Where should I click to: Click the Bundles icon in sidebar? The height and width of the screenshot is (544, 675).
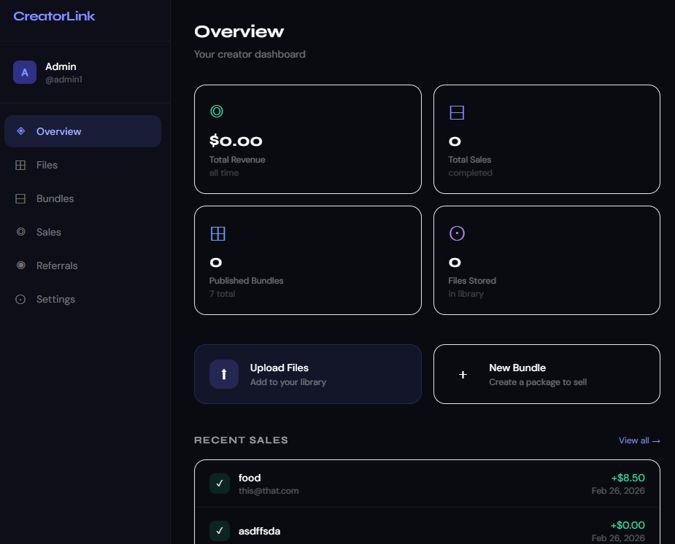[20, 198]
